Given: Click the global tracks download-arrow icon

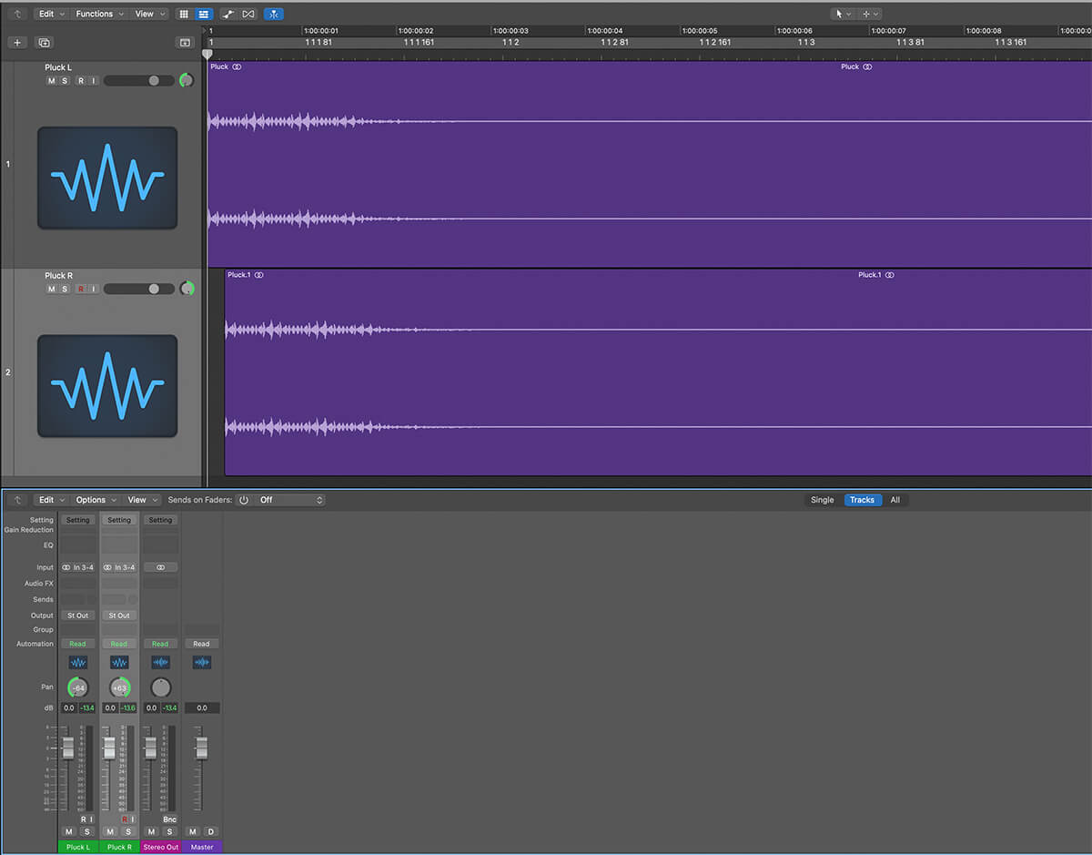Looking at the screenshot, I should (185, 43).
